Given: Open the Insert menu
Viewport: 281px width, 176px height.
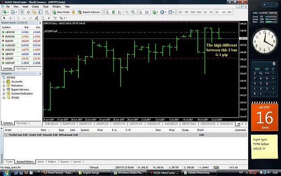Looking at the screenshot, I should pos(25,6).
